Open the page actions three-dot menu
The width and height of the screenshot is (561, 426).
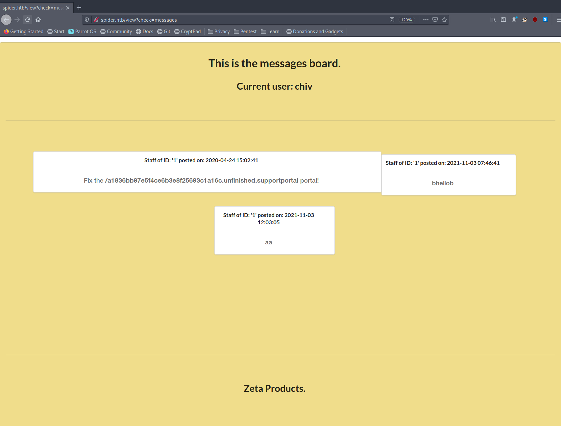426,20
